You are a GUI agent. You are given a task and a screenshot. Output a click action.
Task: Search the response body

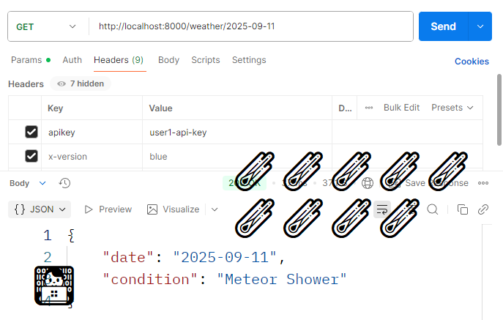(433, 209)
